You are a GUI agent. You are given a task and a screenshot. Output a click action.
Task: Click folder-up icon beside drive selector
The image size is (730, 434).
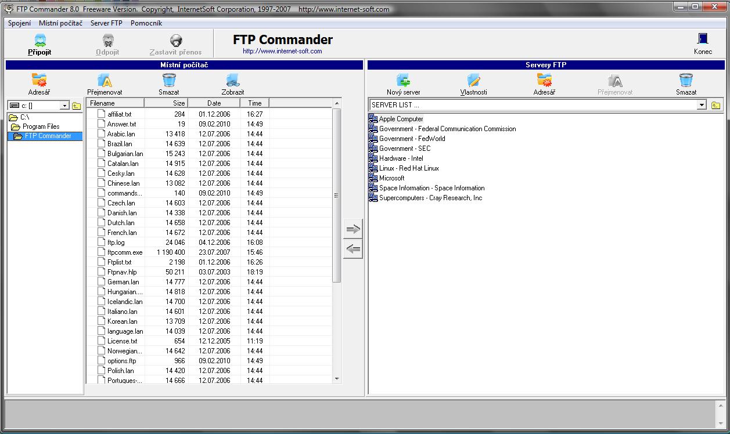pos(76,106)
